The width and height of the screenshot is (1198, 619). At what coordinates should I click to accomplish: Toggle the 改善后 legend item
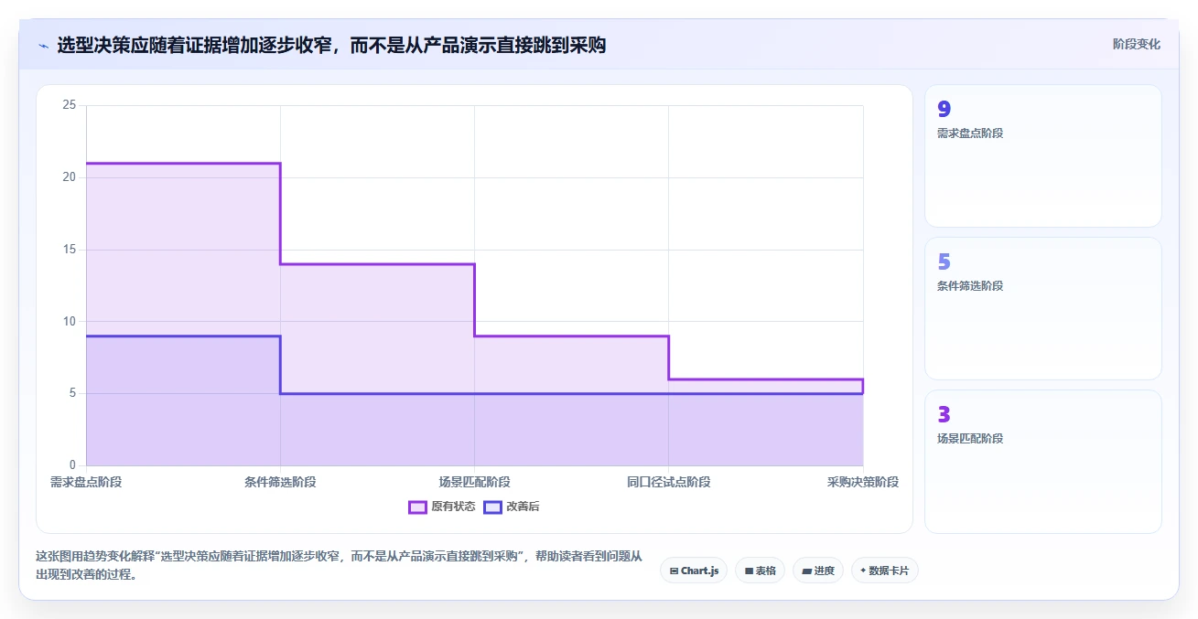click(x=511, y=507)
